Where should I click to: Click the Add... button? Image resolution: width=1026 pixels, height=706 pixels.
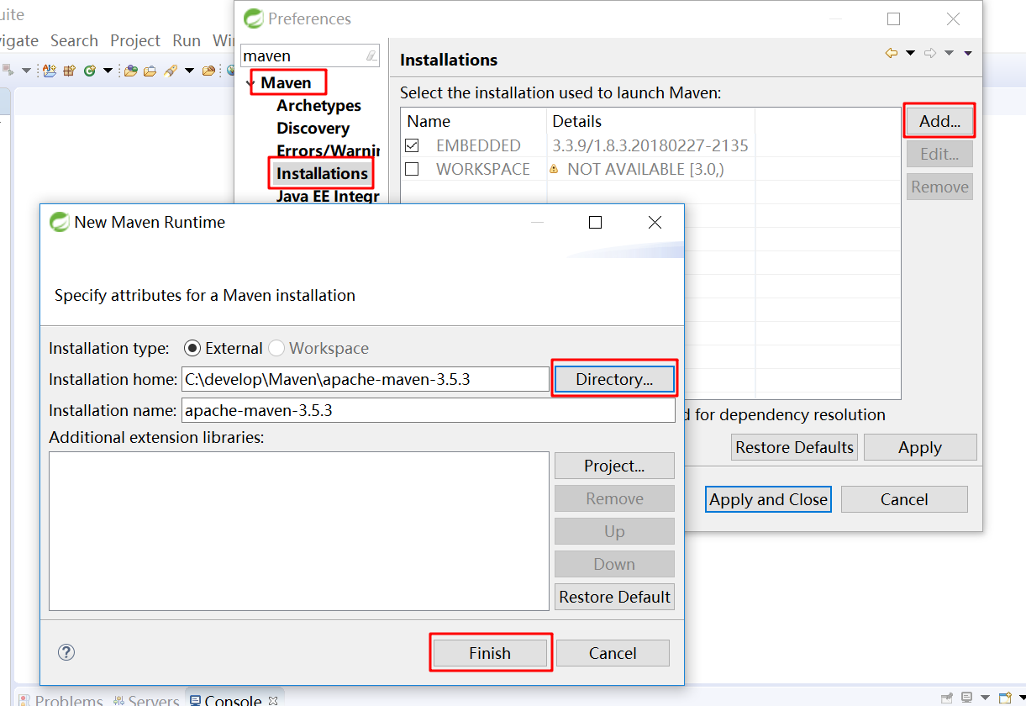click(x=939, y=121)
